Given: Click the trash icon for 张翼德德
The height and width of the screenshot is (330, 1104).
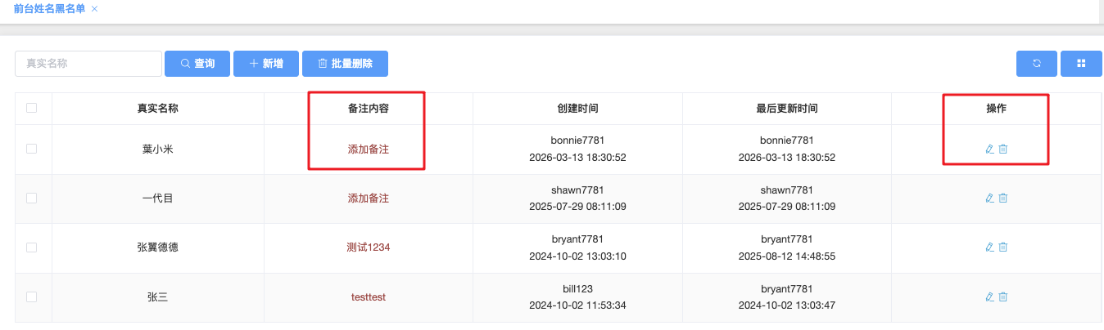Looking at the screenshot, I should (1003, 247).
